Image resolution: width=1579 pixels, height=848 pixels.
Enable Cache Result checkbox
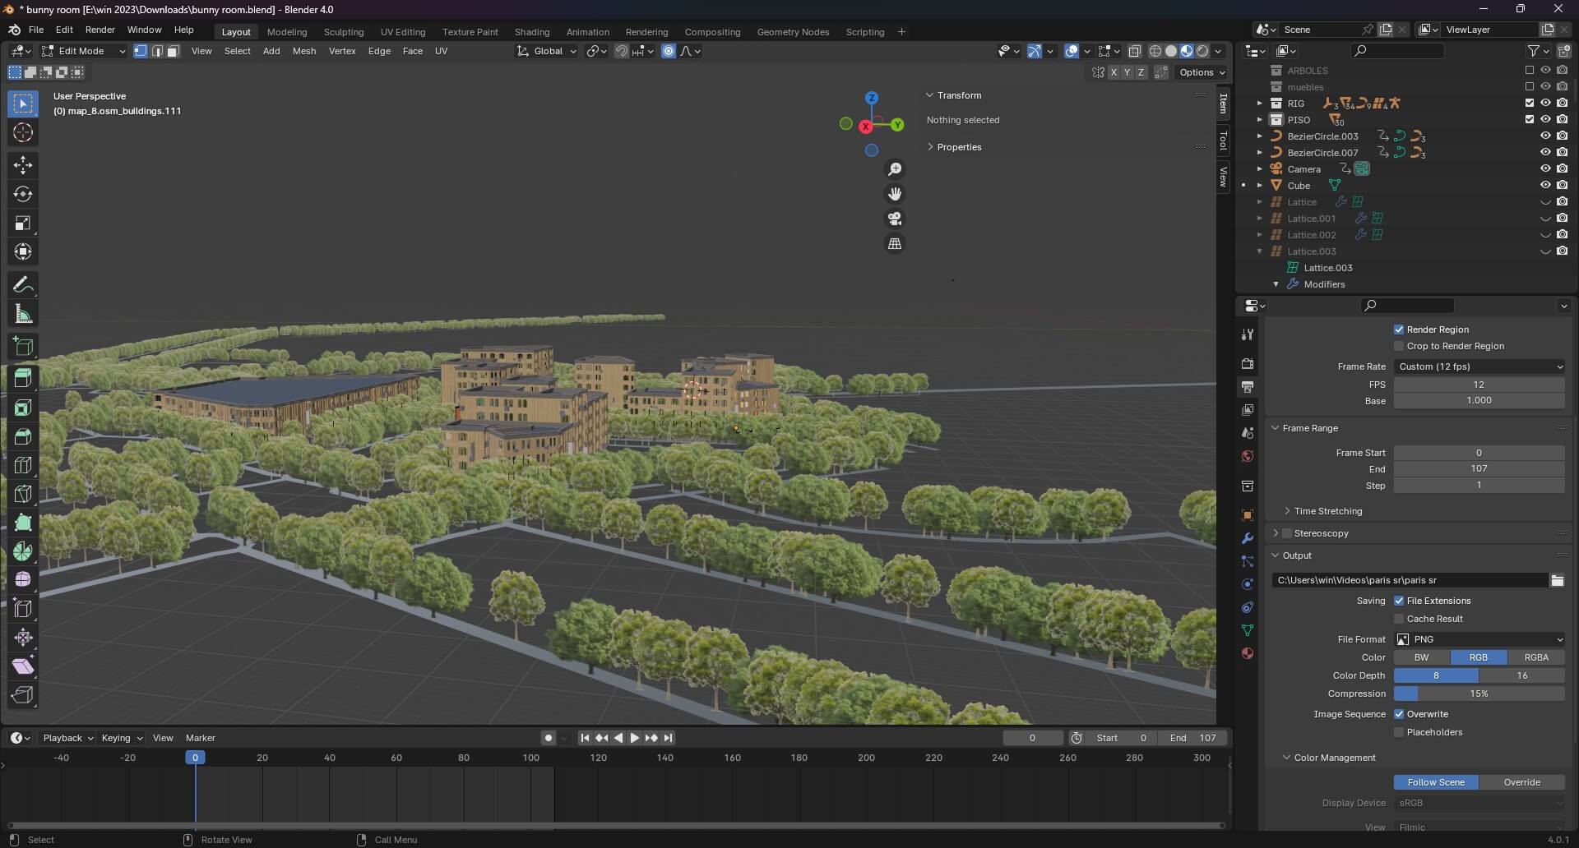1399,619
